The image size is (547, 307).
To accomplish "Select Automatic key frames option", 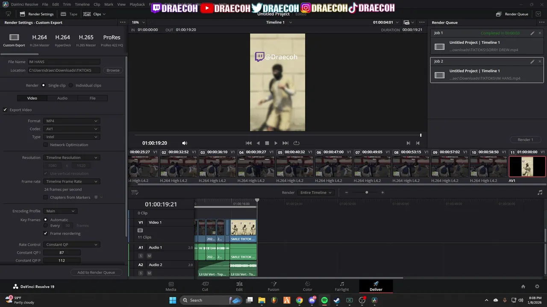I will (46, 220).
